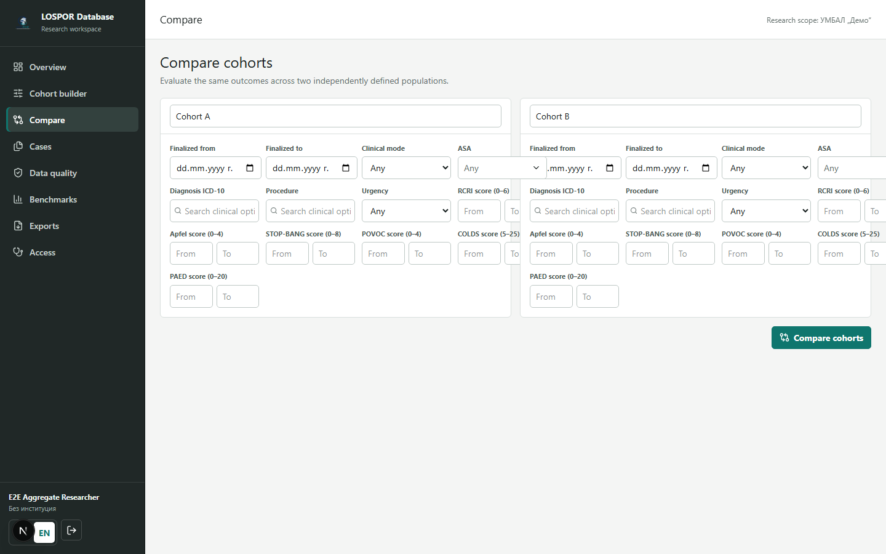Expand Cohort A Urgency dropdown
This screenshot has height=554, width=886.
coord(406,211)
